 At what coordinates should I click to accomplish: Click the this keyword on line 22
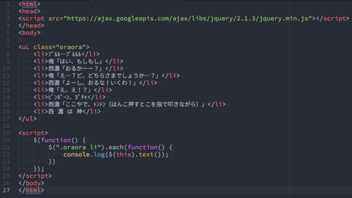click(124, 155)
